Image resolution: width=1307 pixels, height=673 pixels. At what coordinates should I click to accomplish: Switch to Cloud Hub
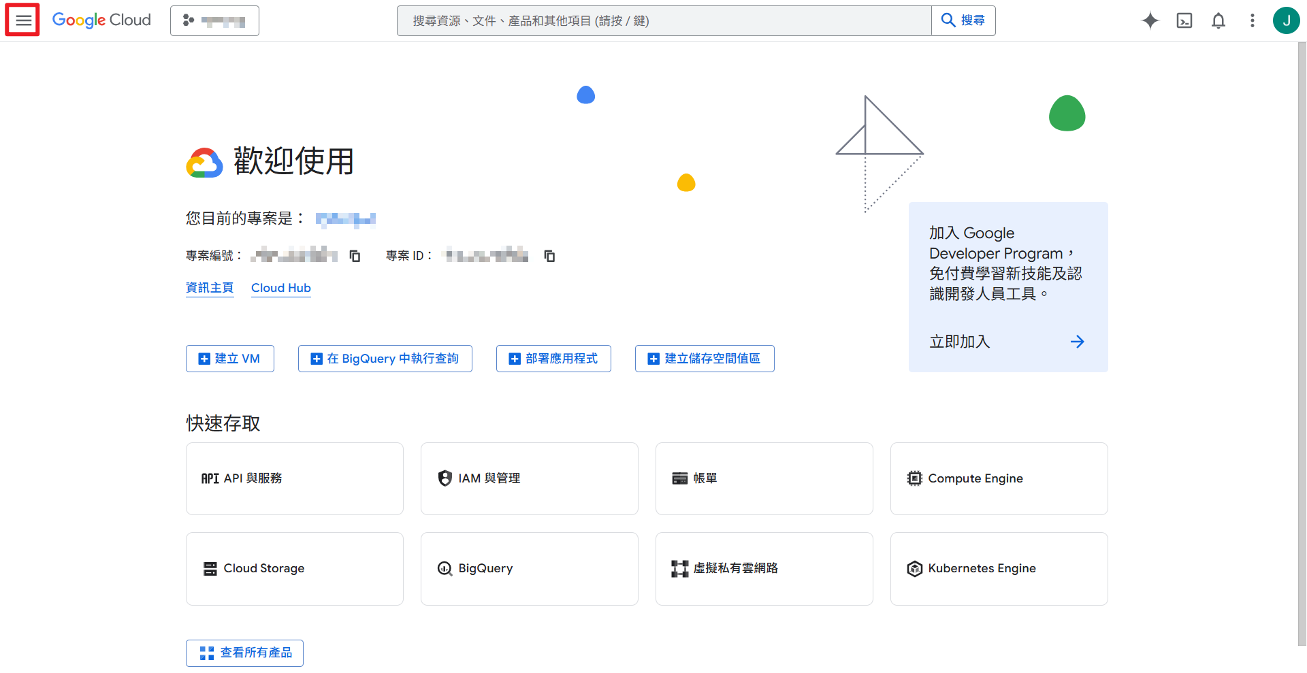(x=280, y=287)
